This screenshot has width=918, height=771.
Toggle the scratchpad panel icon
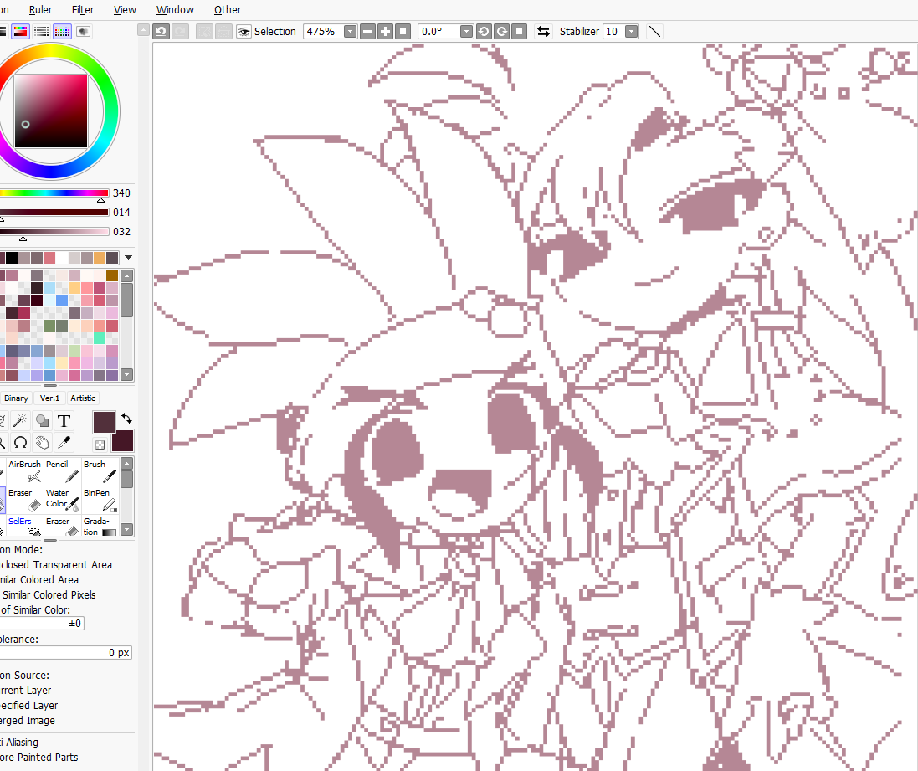pyautogui.click(x=83, y=31)
